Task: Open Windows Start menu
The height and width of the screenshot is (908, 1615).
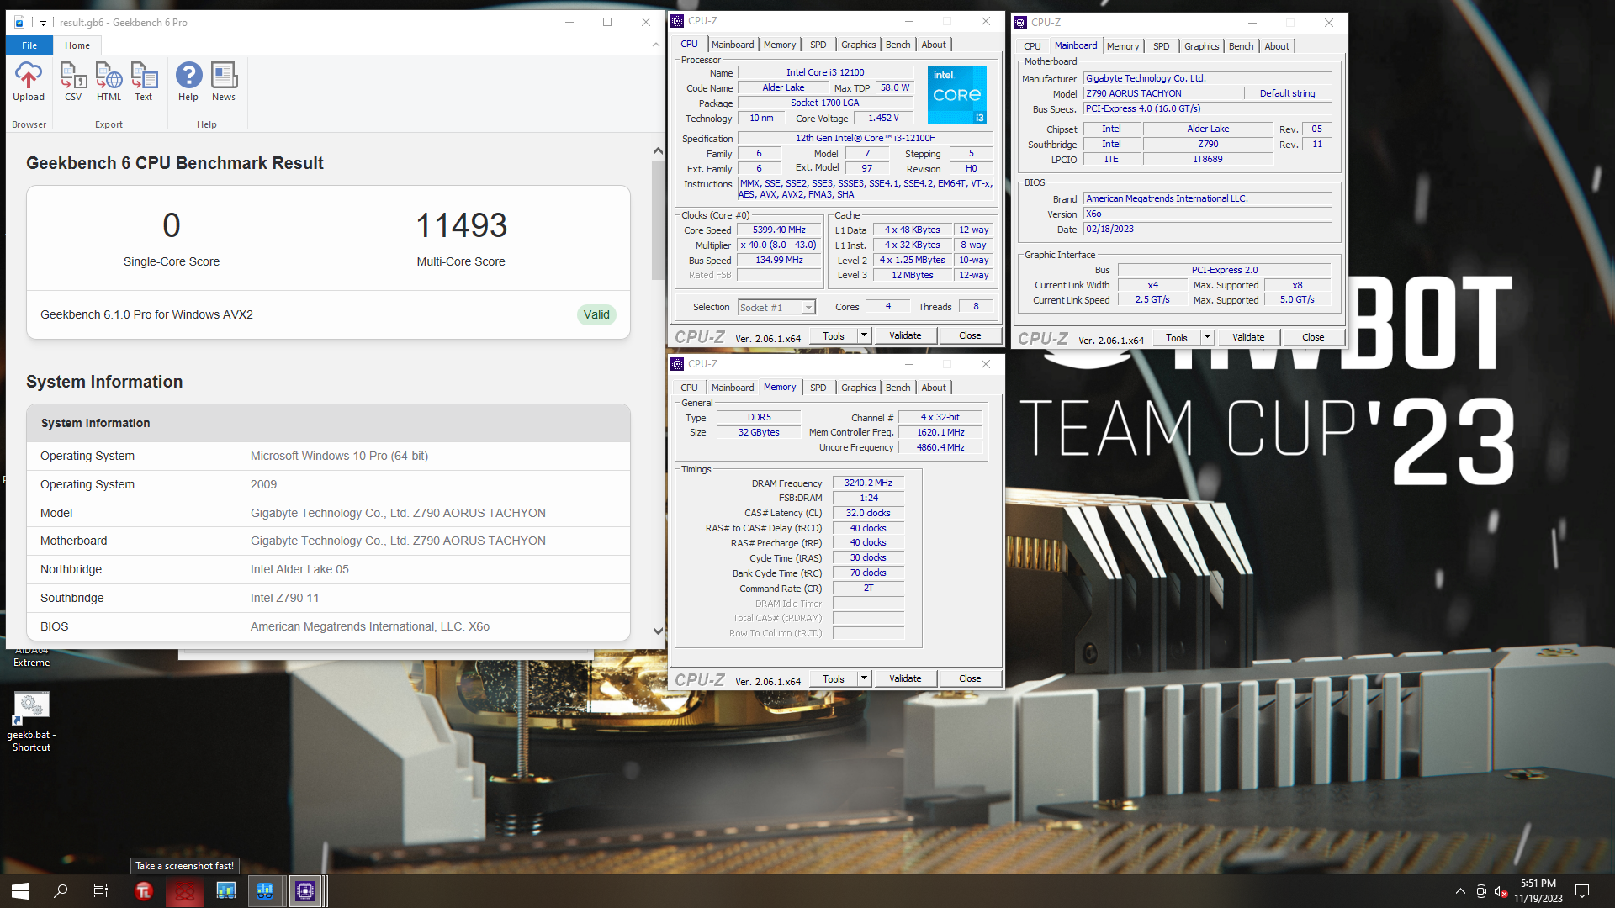Action: point(20,890)
